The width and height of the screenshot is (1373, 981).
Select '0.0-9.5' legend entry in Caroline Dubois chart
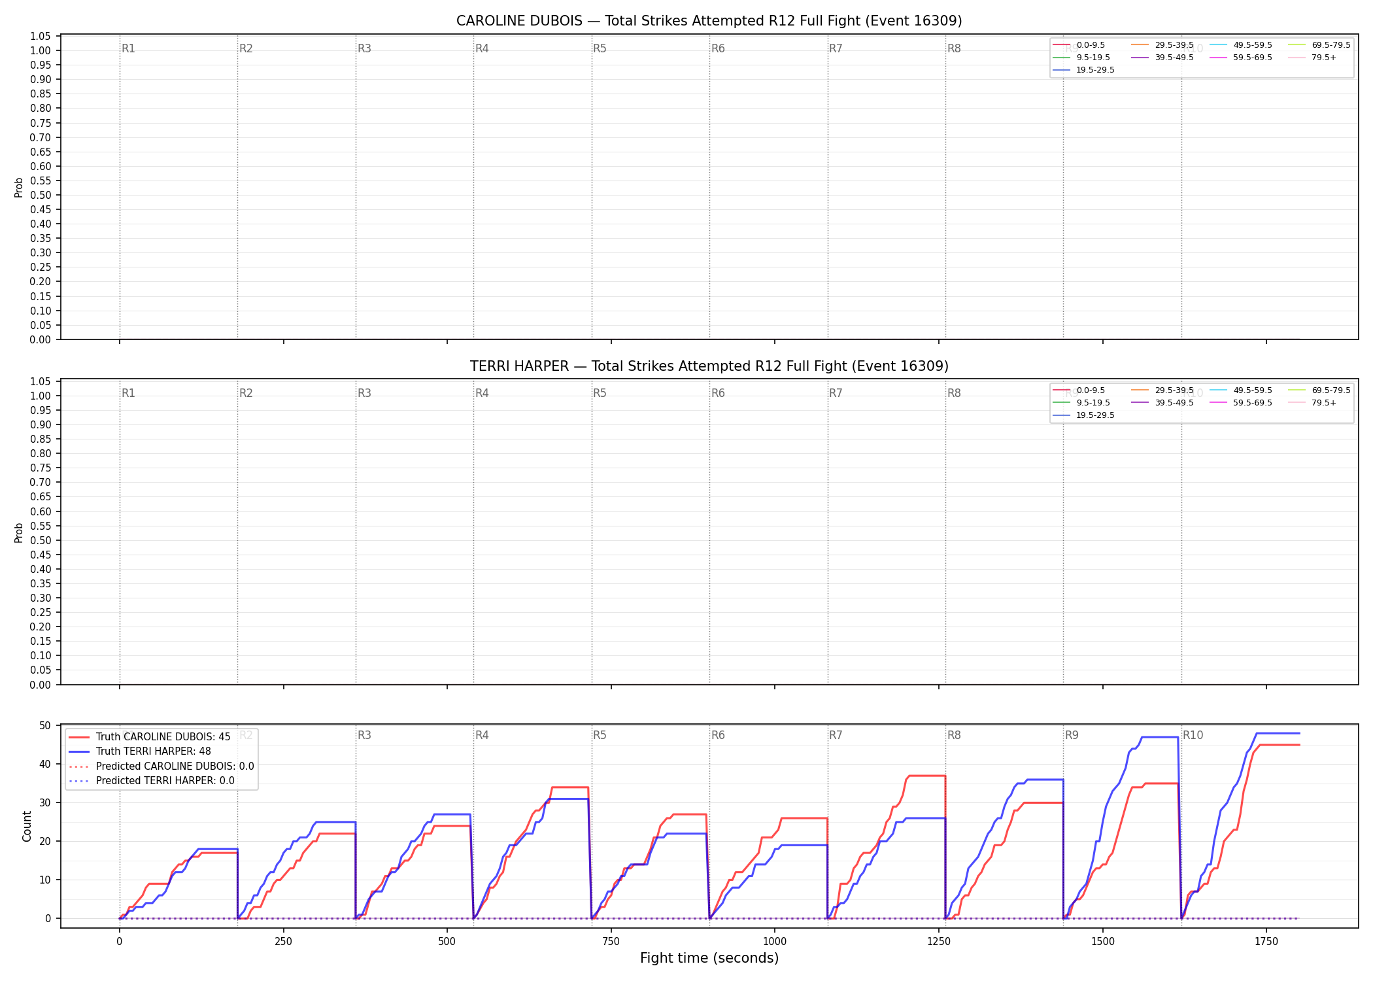pyautogui.click(x=1079, y=45)
